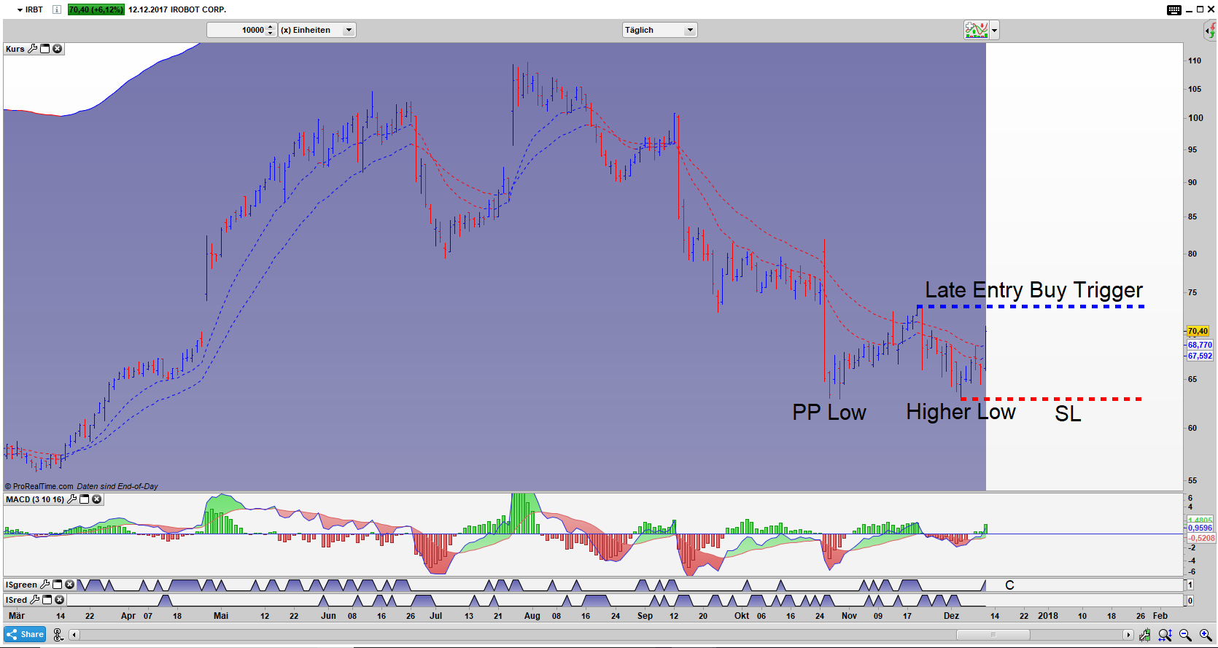1218x648 pixels.
Task: Close the Kurs price panel
Action: (x=58, y=49)
